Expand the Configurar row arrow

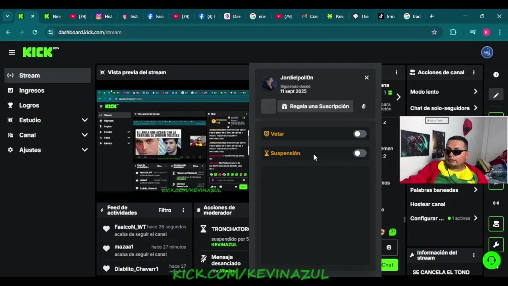tap(475, 218)
